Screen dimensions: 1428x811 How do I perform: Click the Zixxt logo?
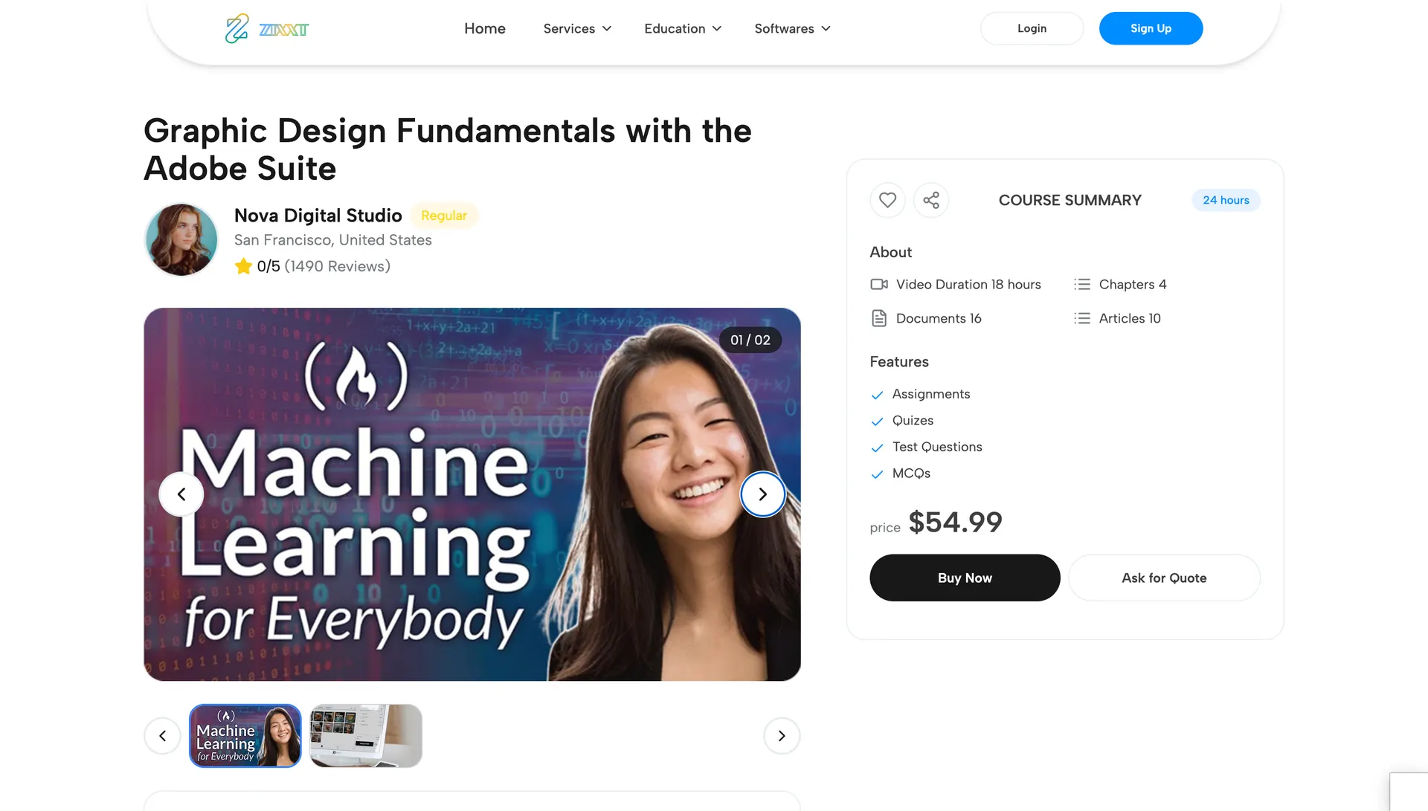click(x=266, y=28)
